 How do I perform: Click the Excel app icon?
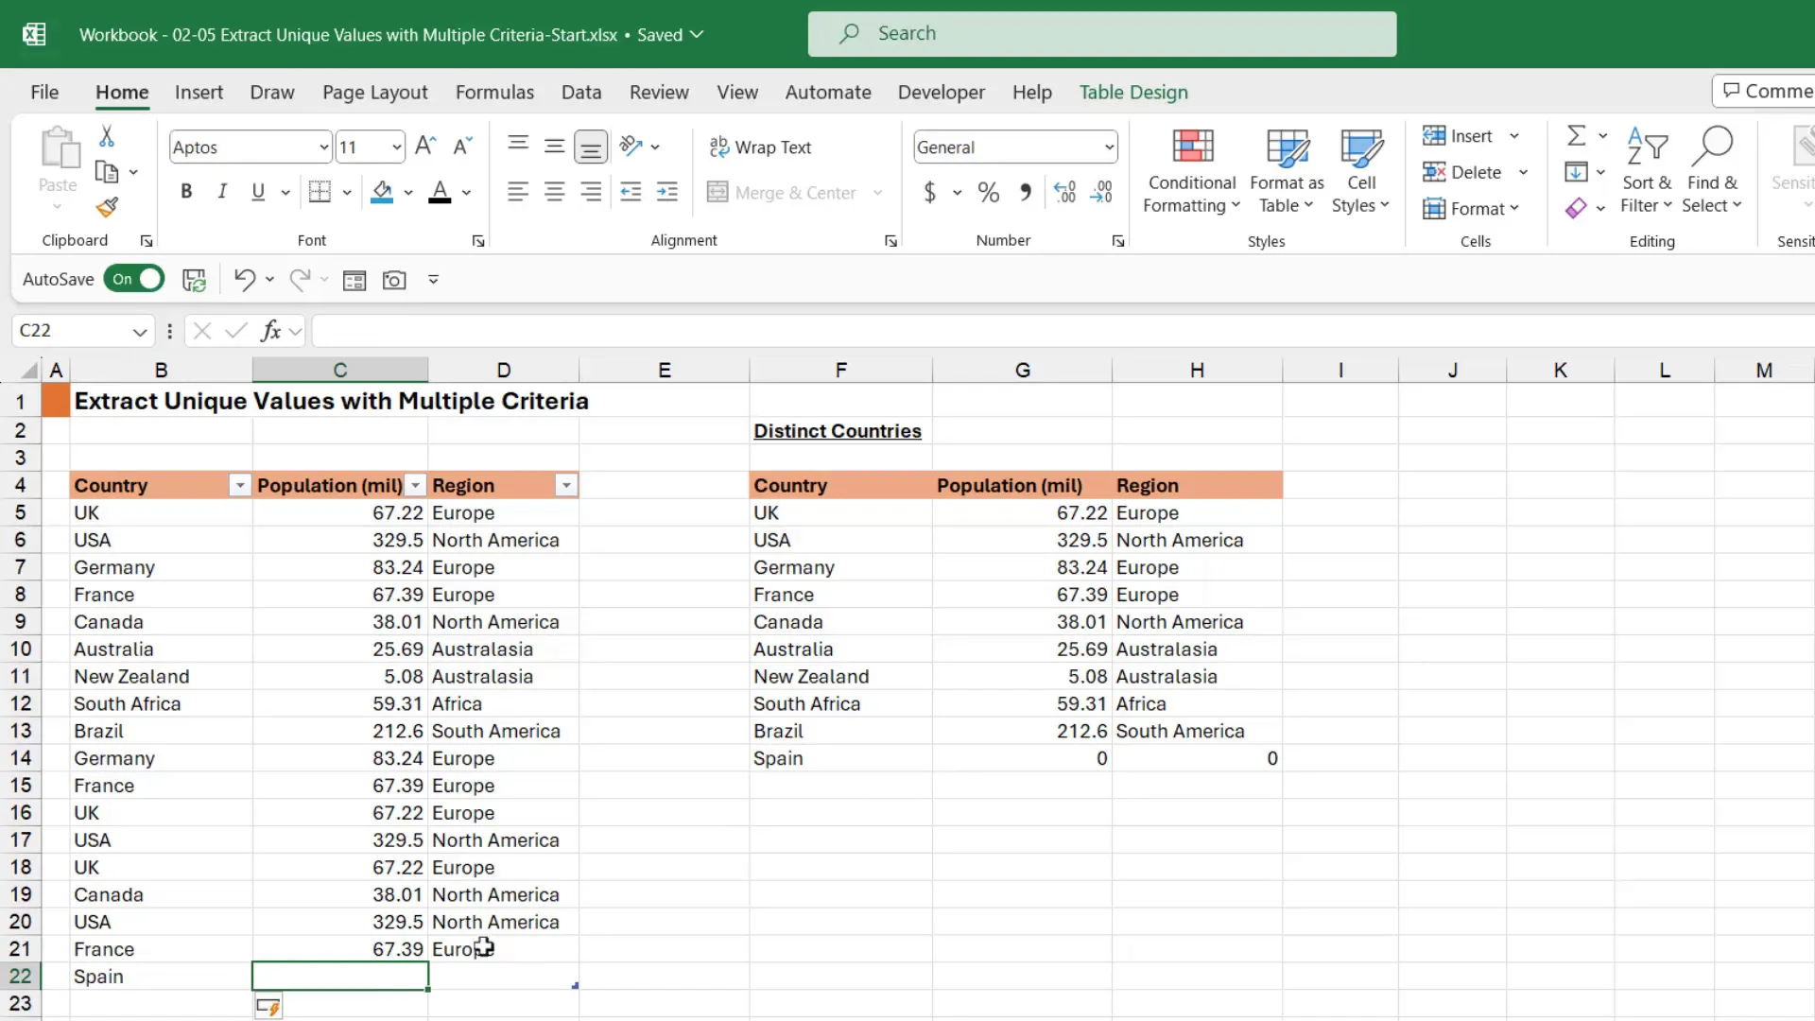[34, 34]
